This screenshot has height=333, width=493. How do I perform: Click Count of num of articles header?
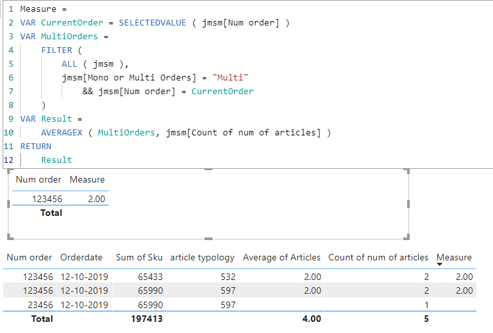pyautogui.click(x=378, y=257)
